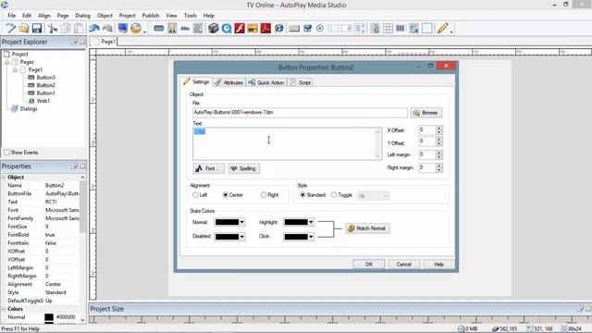Click the Web1 globe icon in tree
The width and height of the screenshot is (592, 333).
pyautogui.click(x=31, y=101)
